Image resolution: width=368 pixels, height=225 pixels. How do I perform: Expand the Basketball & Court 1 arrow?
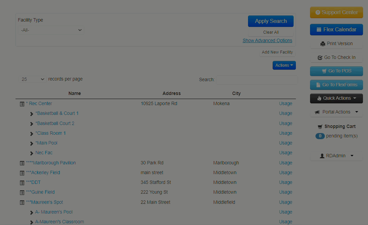pyautogui.click(x=32, y=114)
